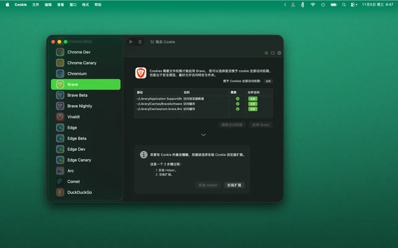
Task: Open the 查看 menu
Action: click(60, 5)
